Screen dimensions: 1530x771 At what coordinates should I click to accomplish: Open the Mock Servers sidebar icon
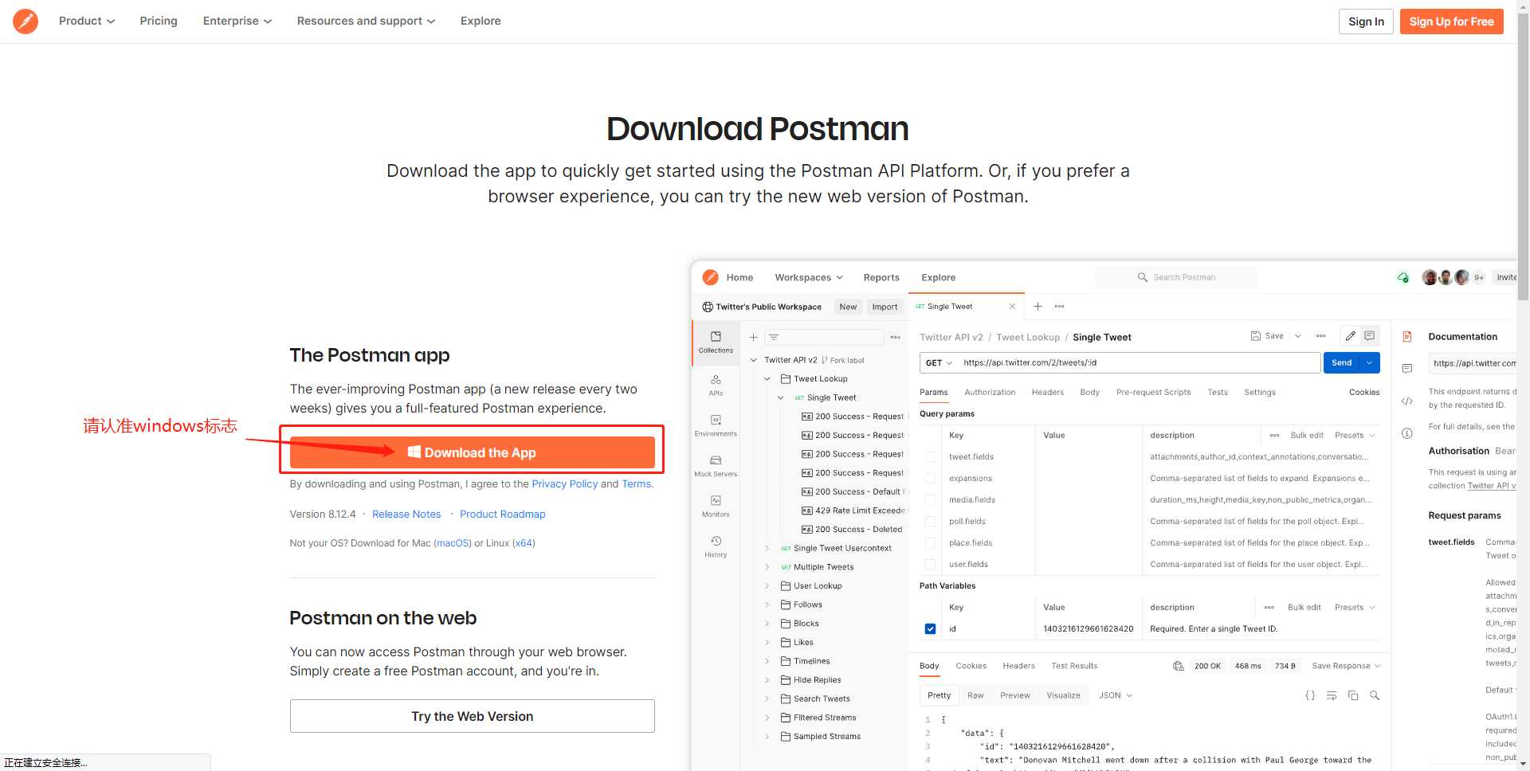pyautogui.click(x=716, y=466)
